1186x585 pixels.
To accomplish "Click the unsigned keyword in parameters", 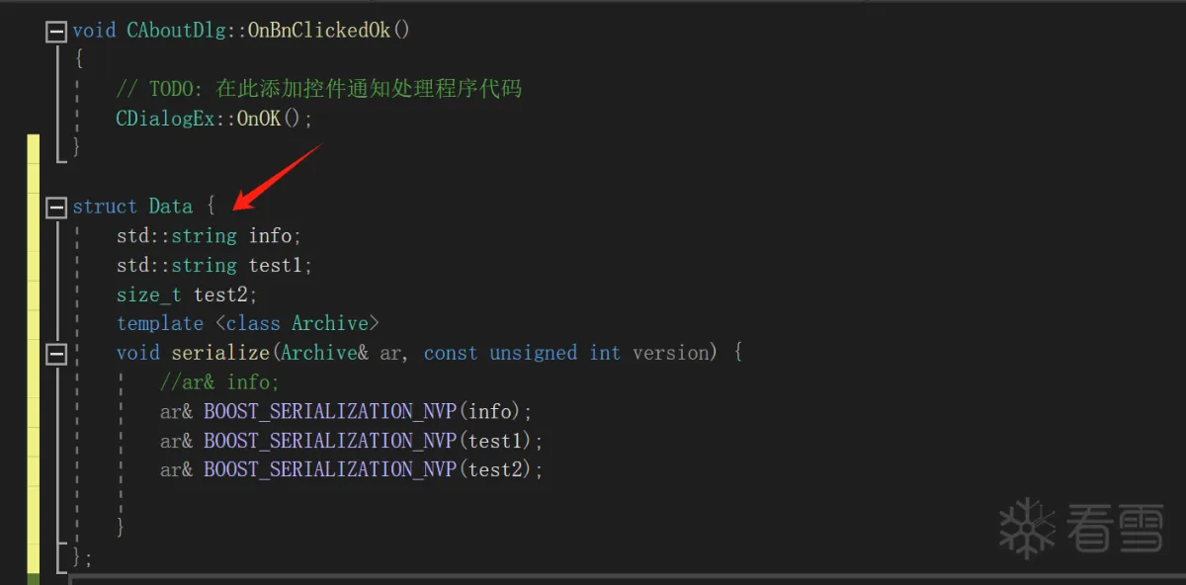I will pyautogui.click(x=533, y=353).
